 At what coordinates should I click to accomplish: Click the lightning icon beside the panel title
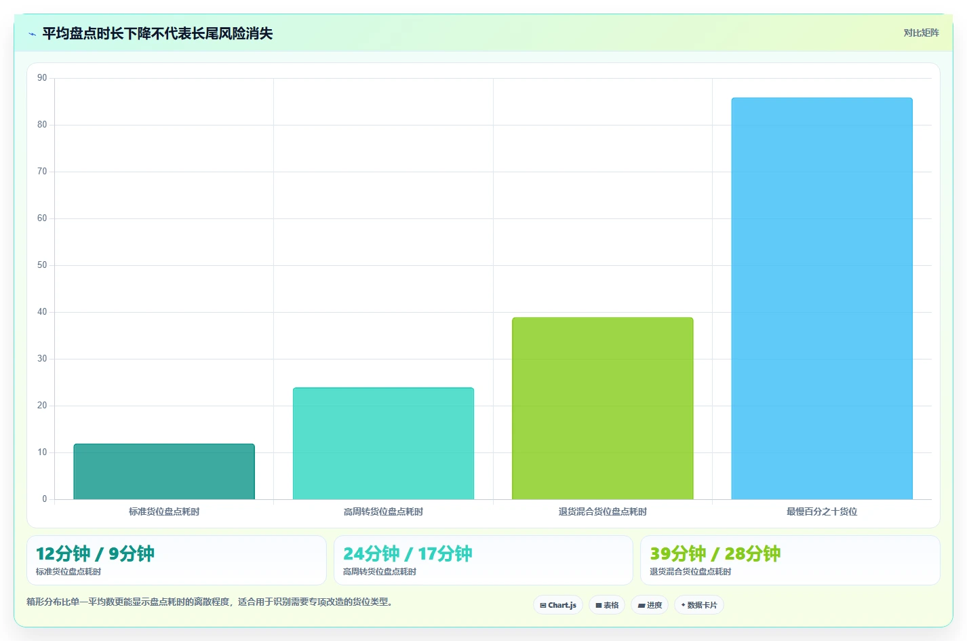(x=32, y=34)
